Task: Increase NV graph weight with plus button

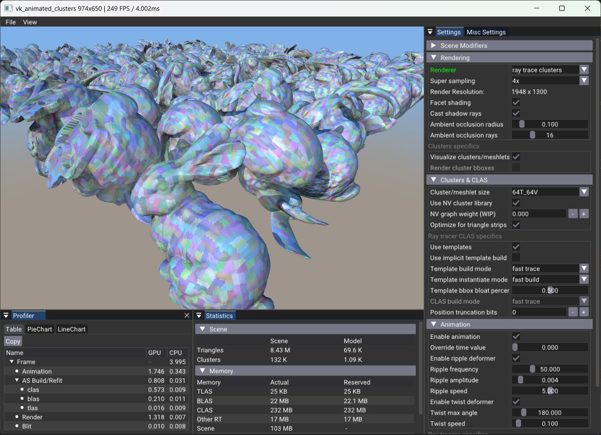Action: [584, 214]
